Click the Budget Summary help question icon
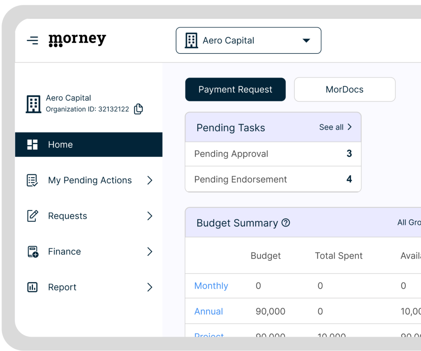Image resolution: width=421 pixels, height=351 pixels. (286, 223)
